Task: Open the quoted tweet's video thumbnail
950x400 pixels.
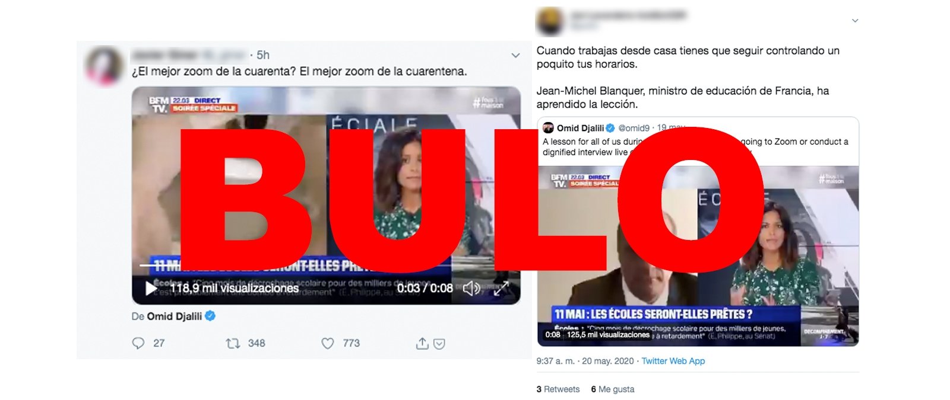Action: [698, 256]
